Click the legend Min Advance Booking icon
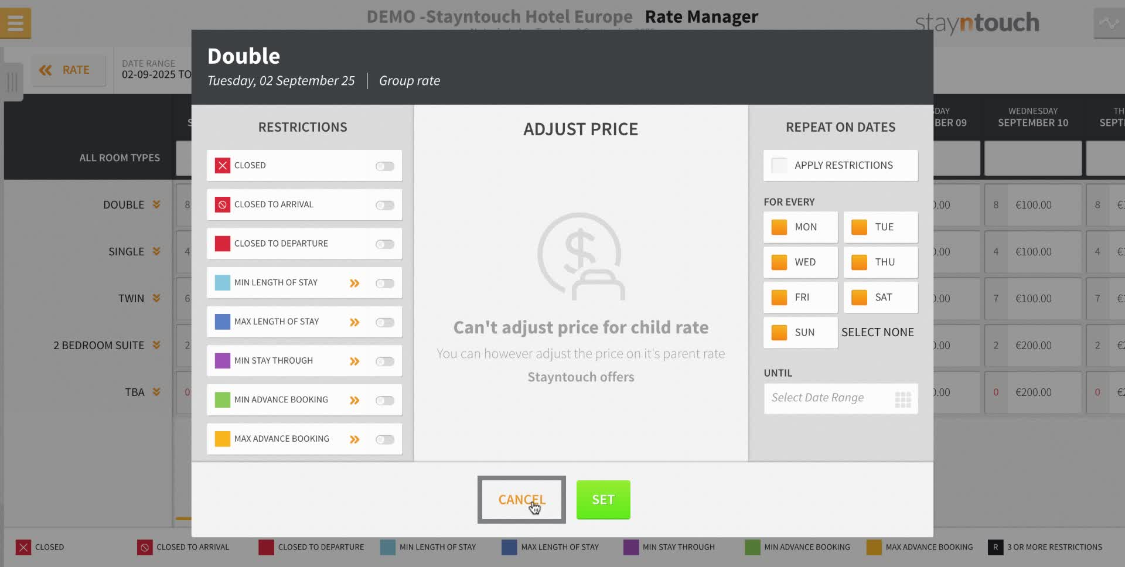 (752, 548)
